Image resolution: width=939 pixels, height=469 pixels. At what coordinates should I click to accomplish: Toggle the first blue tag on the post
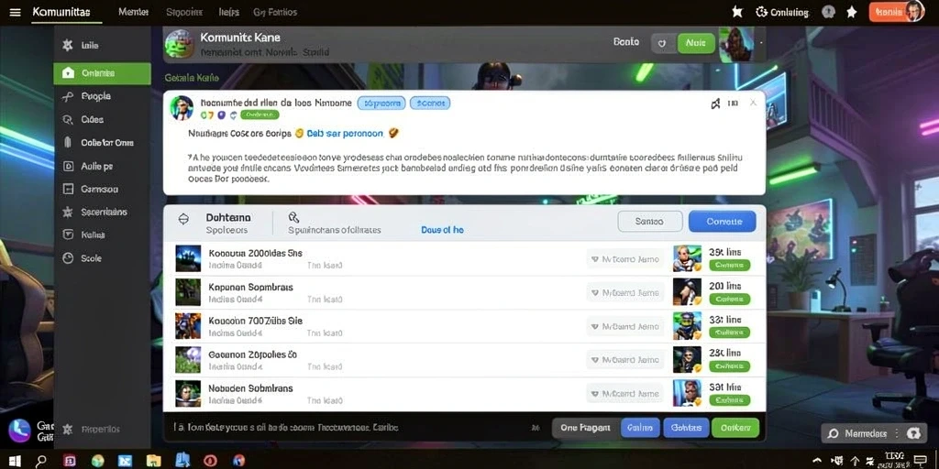(x=381, y=103)
